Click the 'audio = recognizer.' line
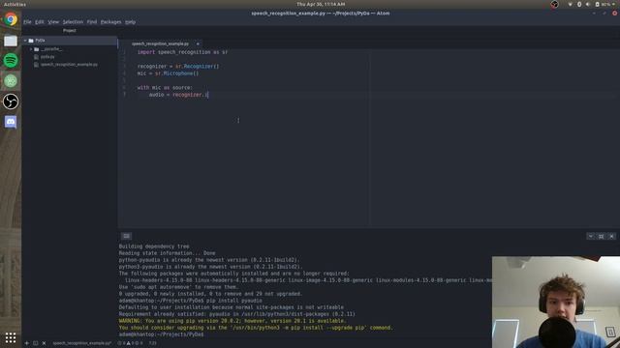620x348 pixels. [178, 95]
